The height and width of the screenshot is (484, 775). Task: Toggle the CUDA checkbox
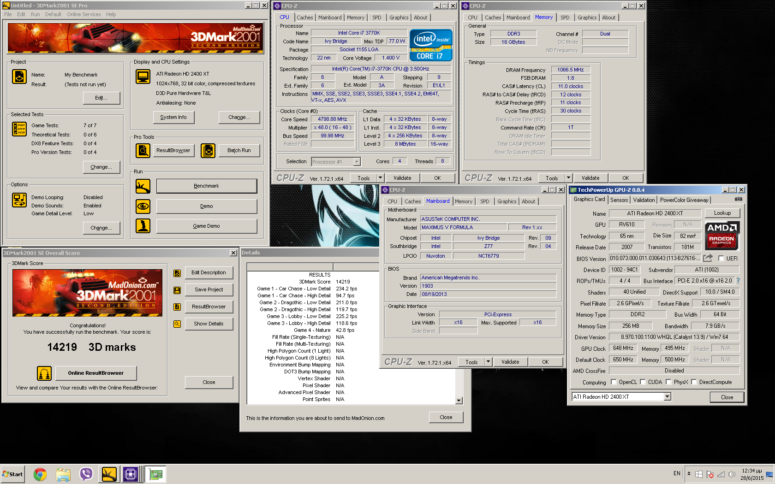pyautogui.click(x=642, y=382)
